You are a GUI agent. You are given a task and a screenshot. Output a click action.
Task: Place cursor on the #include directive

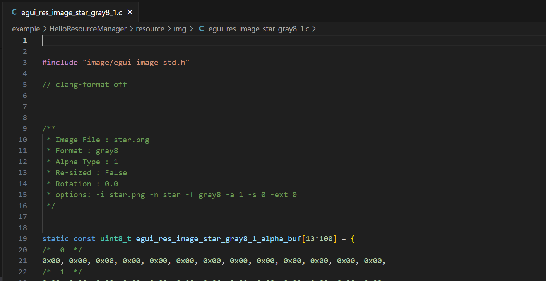click(60, 62)
